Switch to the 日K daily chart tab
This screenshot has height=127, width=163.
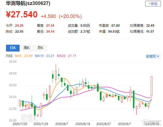[x=13, y=48]
